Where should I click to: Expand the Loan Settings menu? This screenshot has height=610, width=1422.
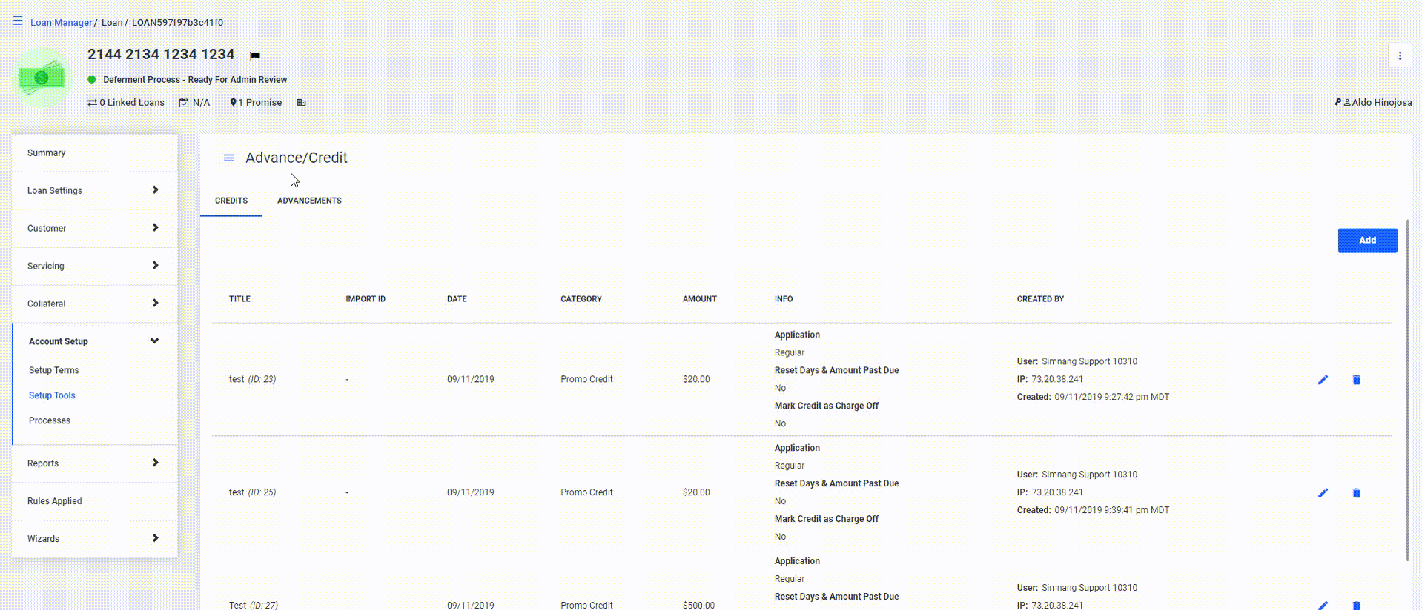click(94, 191)
